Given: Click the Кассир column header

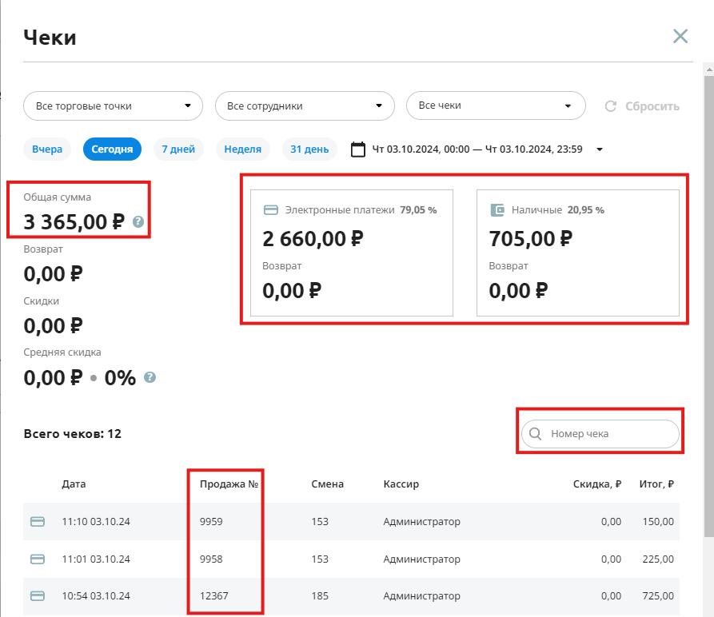Looking at the screenshot, I should point(401,484).
